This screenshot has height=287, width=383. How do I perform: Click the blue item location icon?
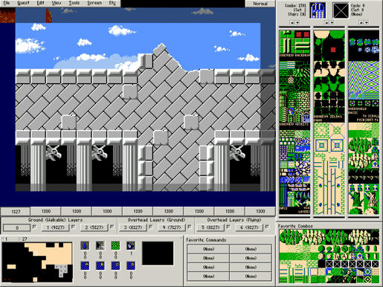click(85, 245)
